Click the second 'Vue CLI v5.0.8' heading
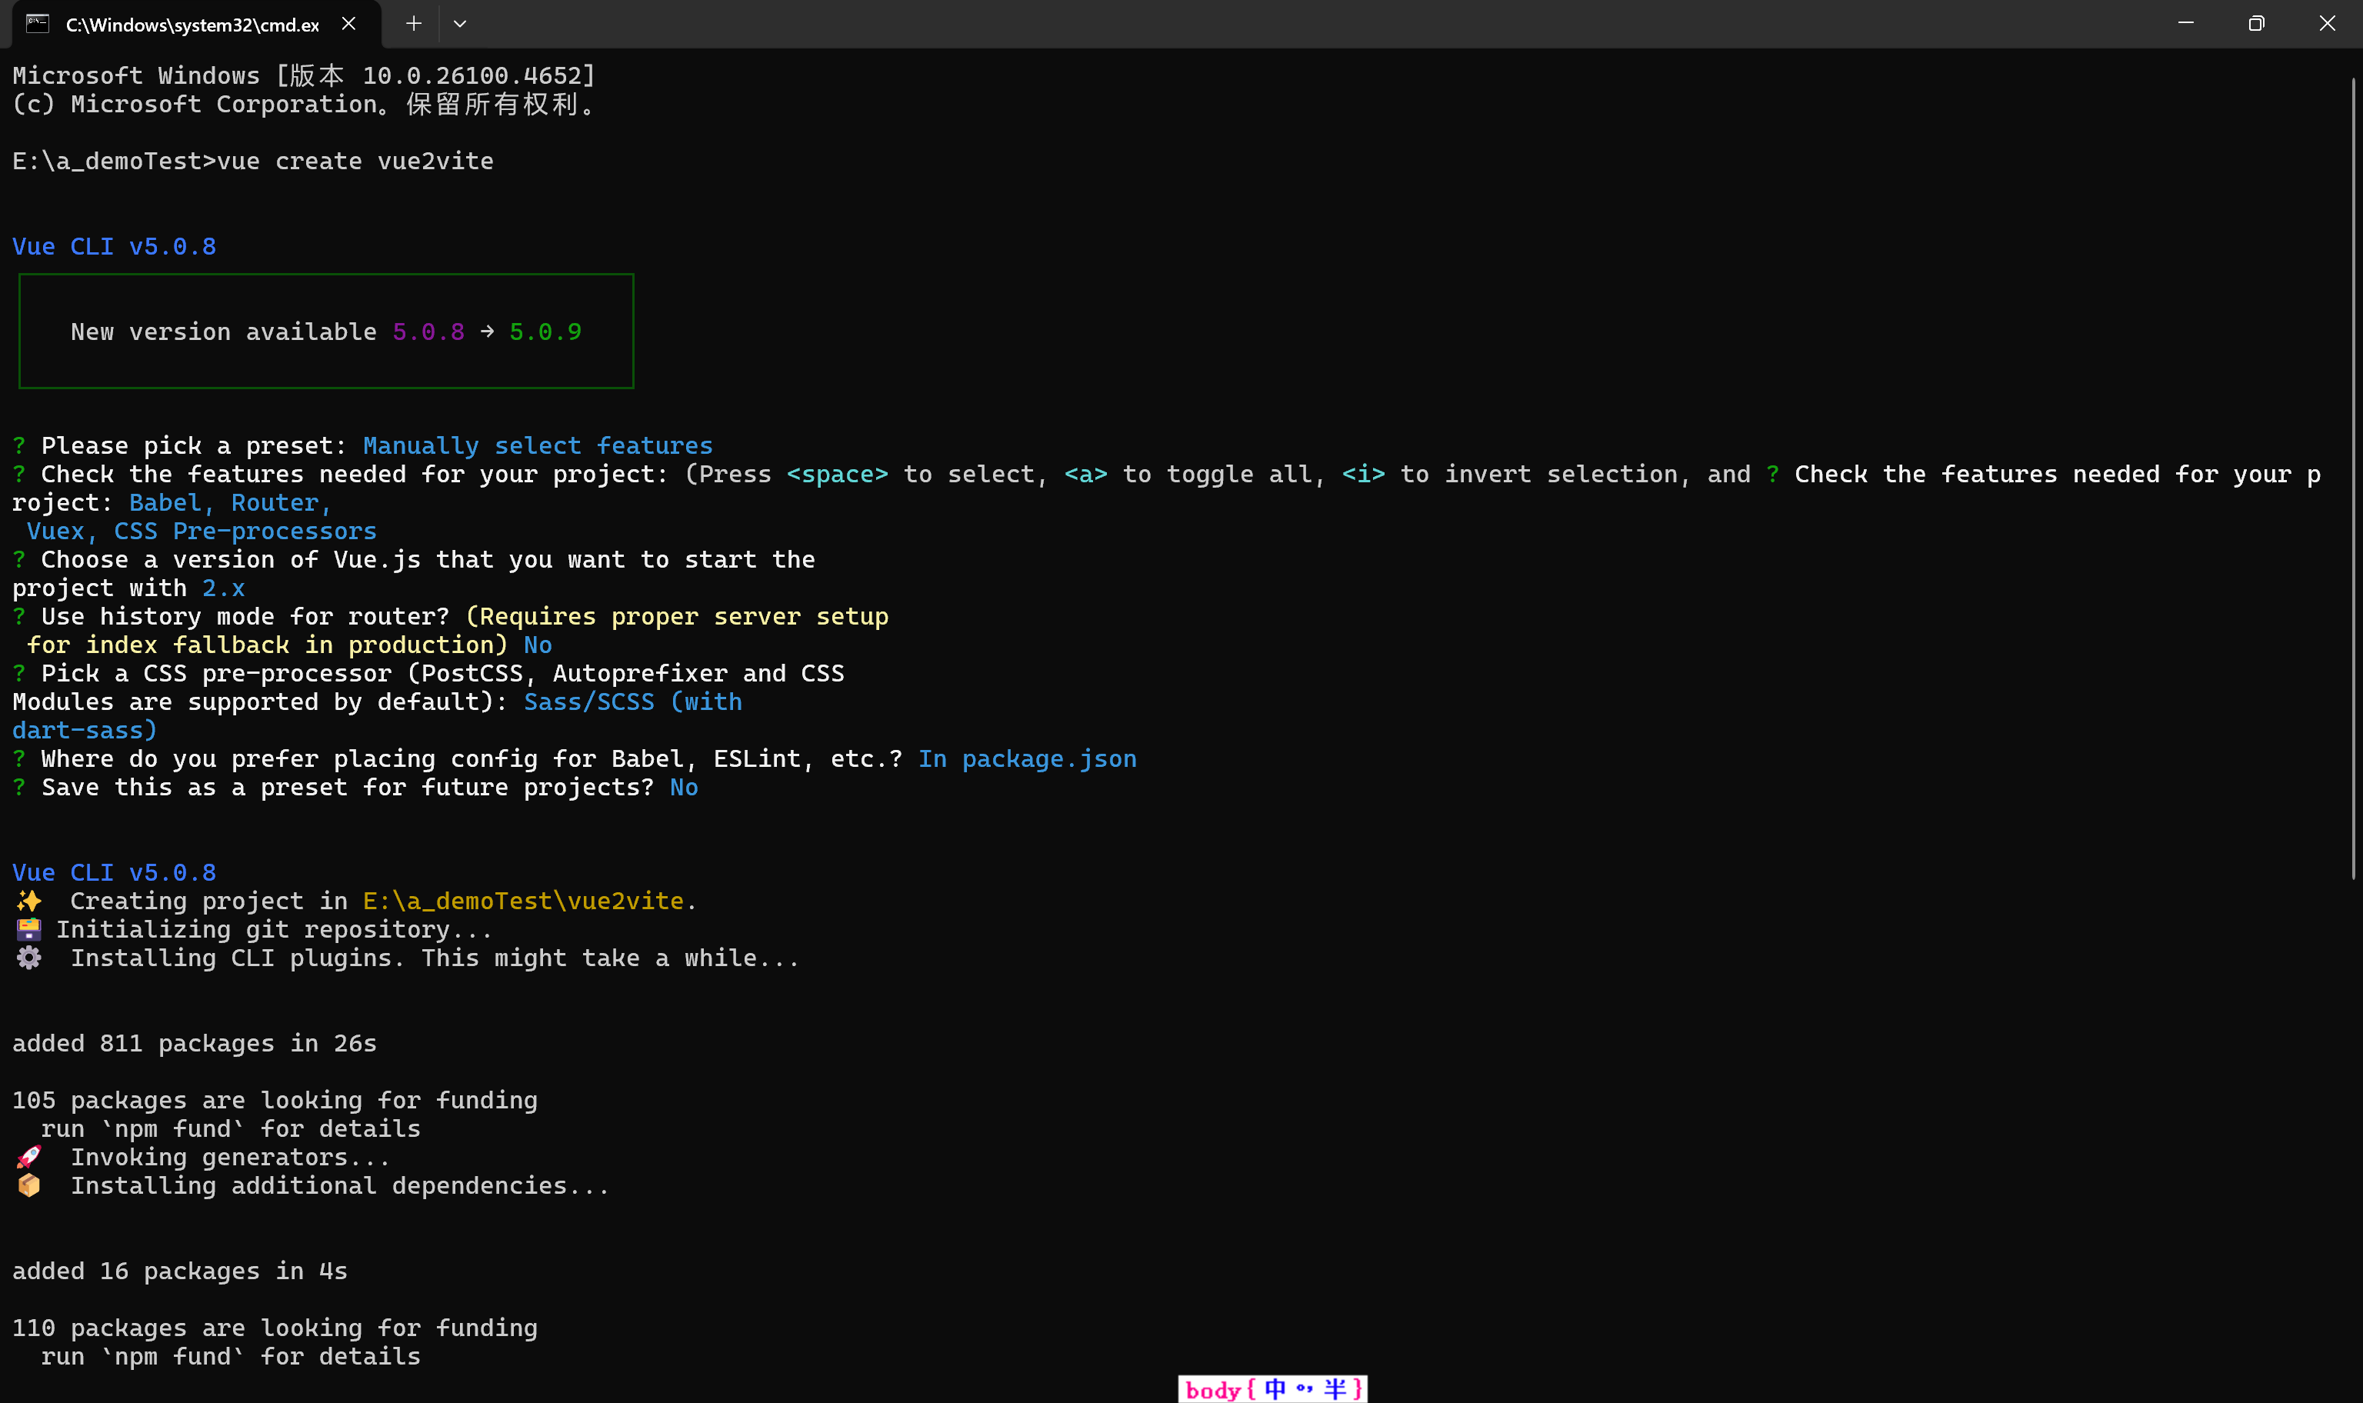 [115, 872]
